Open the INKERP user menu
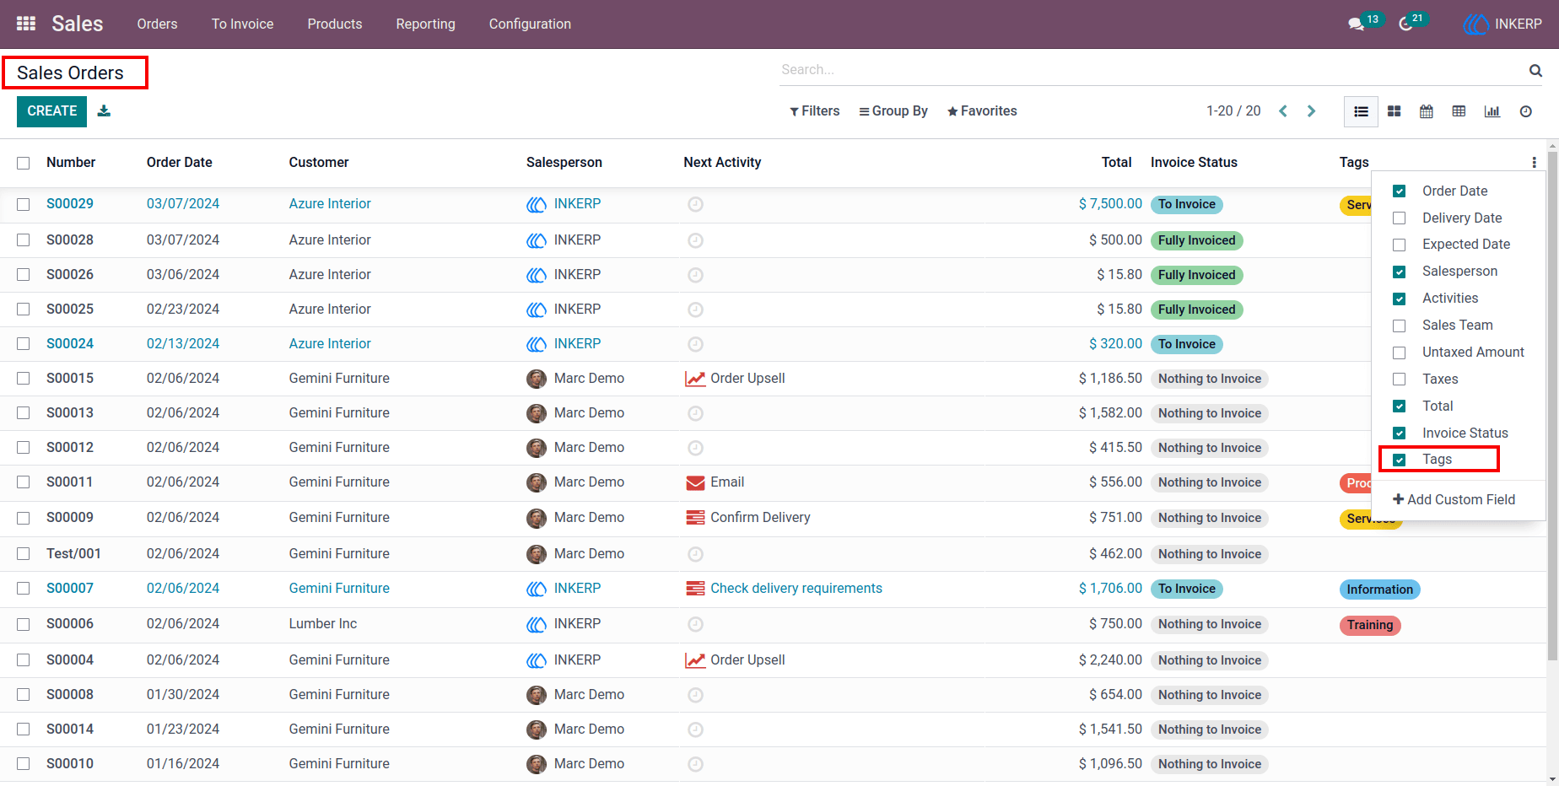The width and height of the screenshot is (1559, 786). pyautogui.click(x=1502, y=24)
